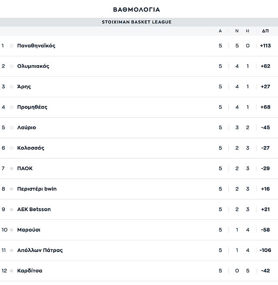The width and height of the screenshot is (278, 285).
Task: Click the grey dot next to Μαρούσι
Action: pos(11,230)
